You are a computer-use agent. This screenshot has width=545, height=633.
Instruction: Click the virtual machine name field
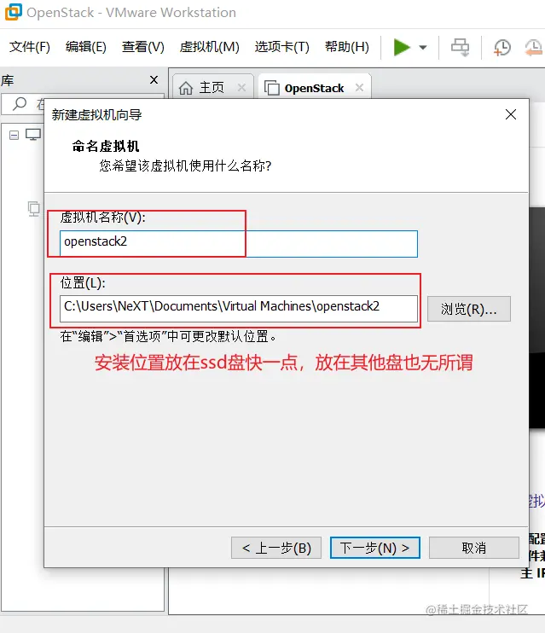[239, 244]
